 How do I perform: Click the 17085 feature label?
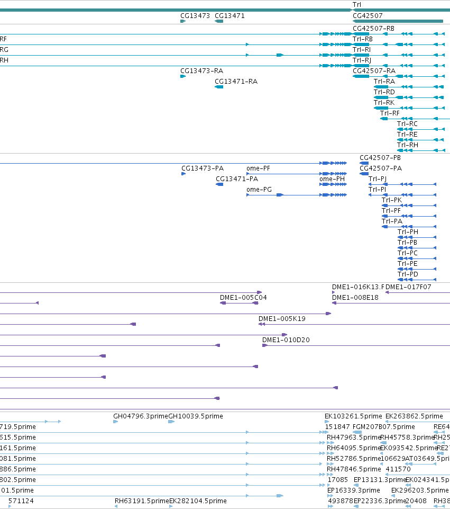(x=337, y=480)
